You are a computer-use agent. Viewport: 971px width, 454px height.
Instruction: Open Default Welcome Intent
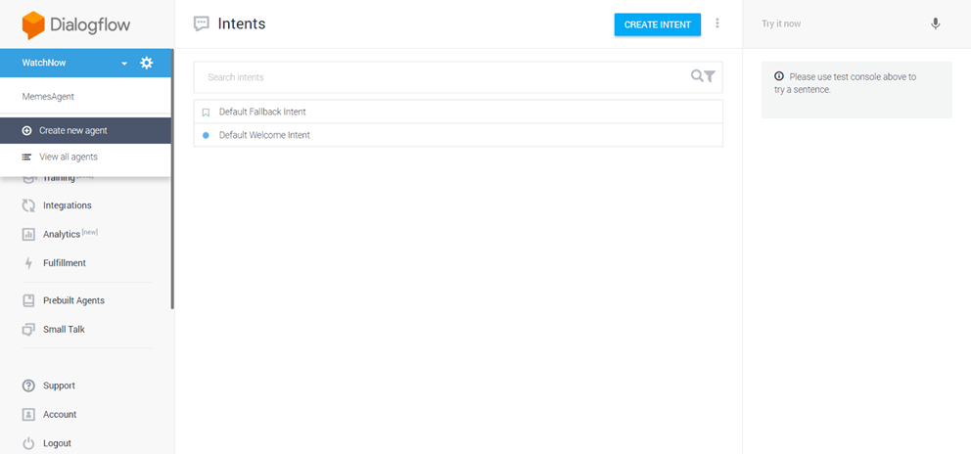(x=264, y=135)
